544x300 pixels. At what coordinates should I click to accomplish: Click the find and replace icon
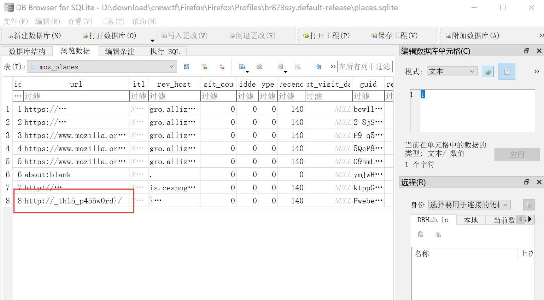tap(318, 67)
